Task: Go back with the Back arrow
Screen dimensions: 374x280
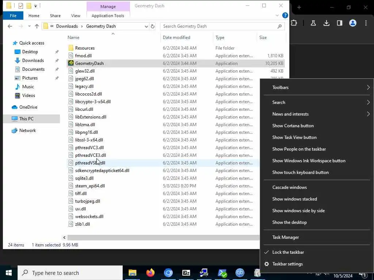Action: click(10, 26)
